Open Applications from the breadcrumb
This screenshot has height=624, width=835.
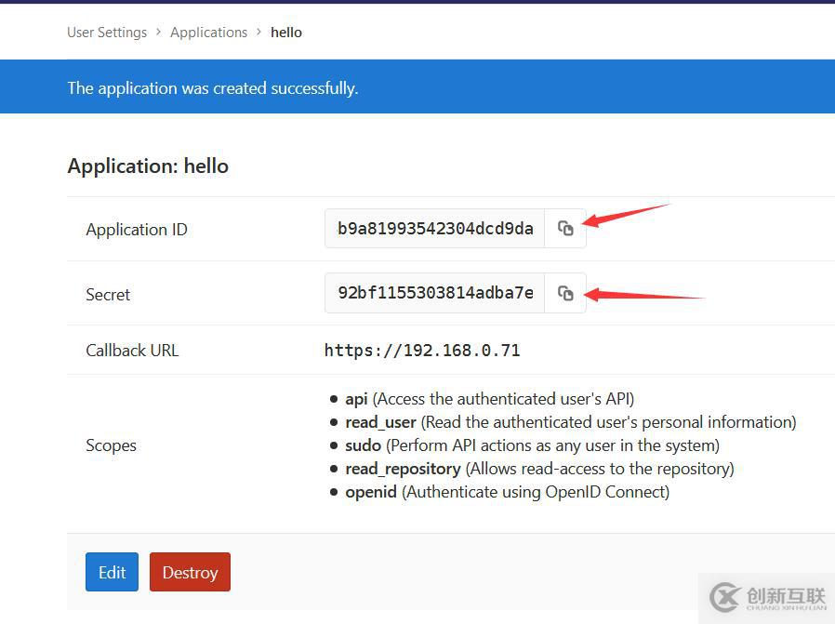(x=208, y=33)
